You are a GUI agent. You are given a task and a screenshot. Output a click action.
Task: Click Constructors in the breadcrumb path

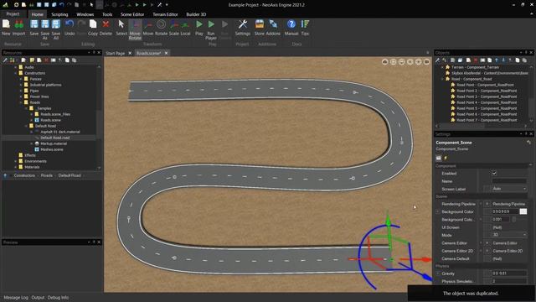24,175
